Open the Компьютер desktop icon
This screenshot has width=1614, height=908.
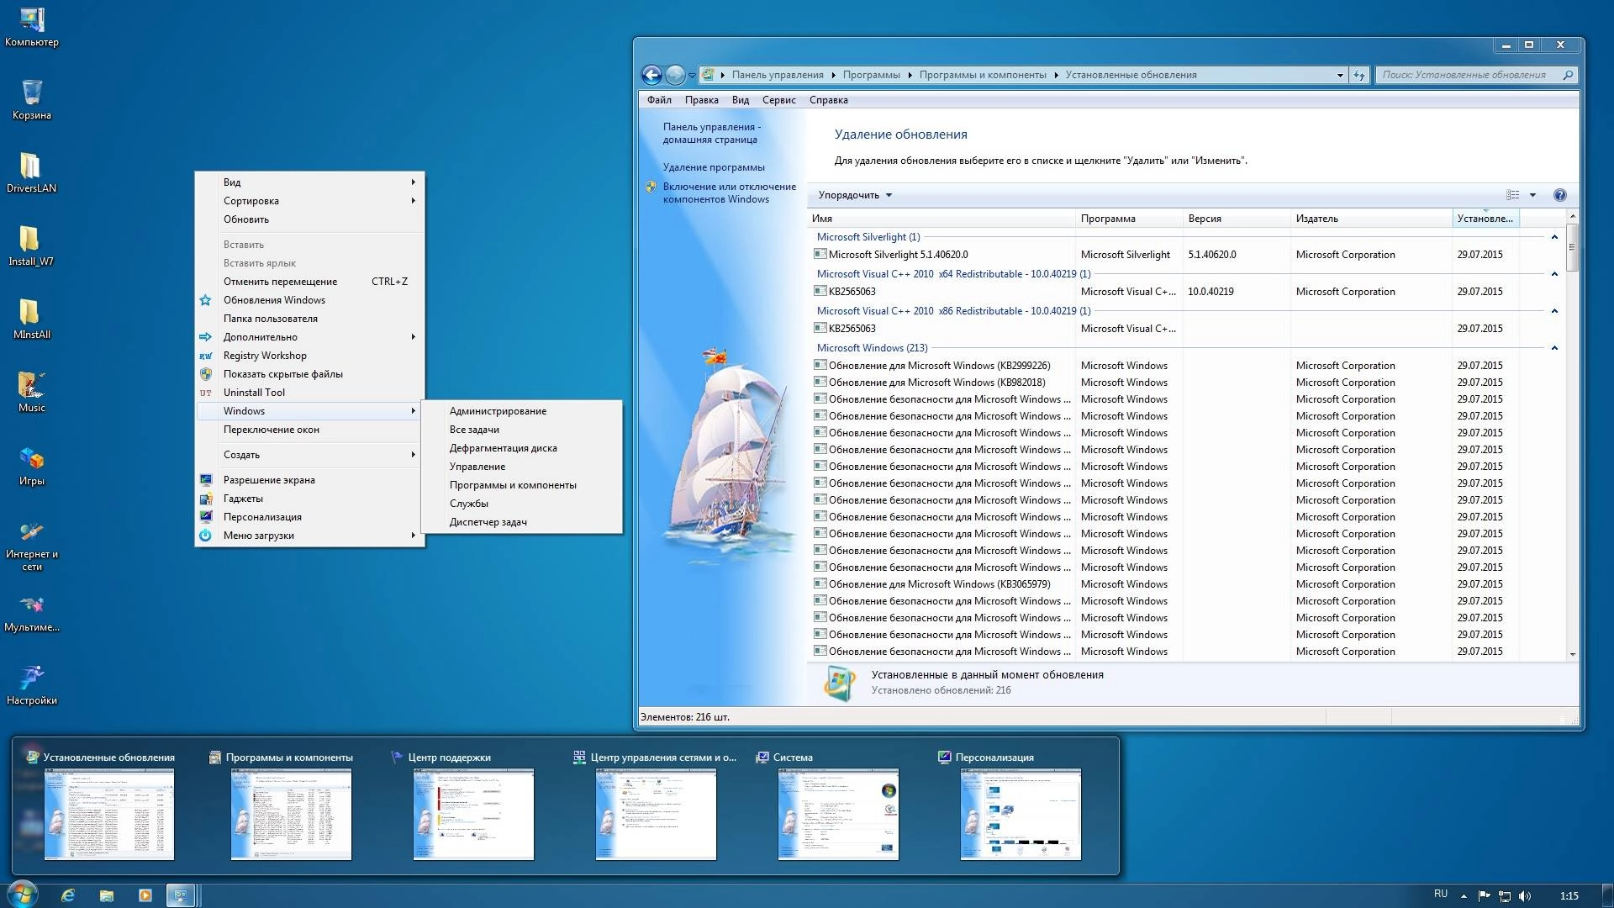coord(32,27)
